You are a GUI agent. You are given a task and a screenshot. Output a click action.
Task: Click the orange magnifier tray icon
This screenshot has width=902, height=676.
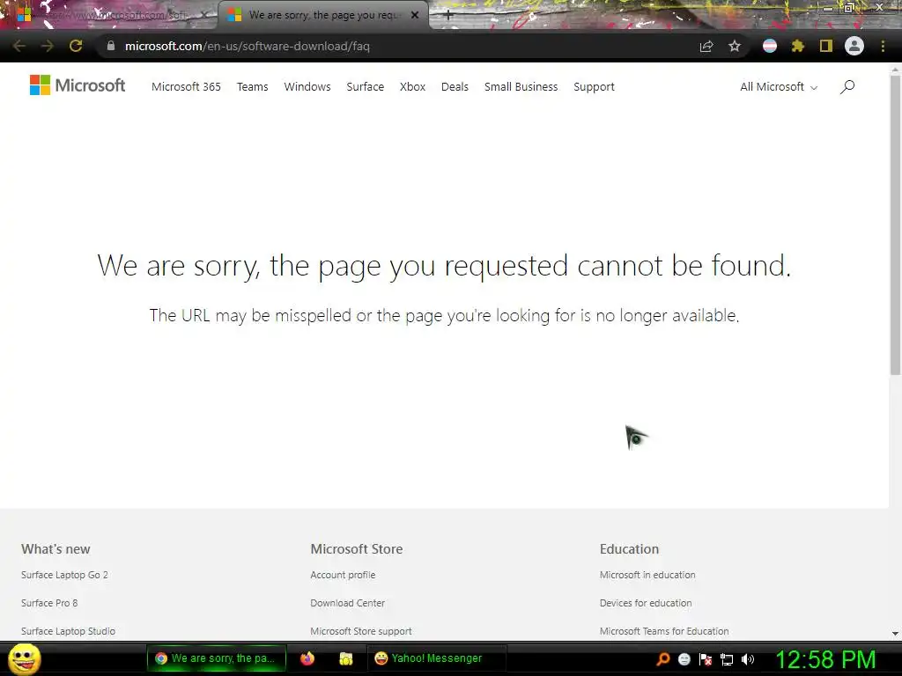[662, 658]
